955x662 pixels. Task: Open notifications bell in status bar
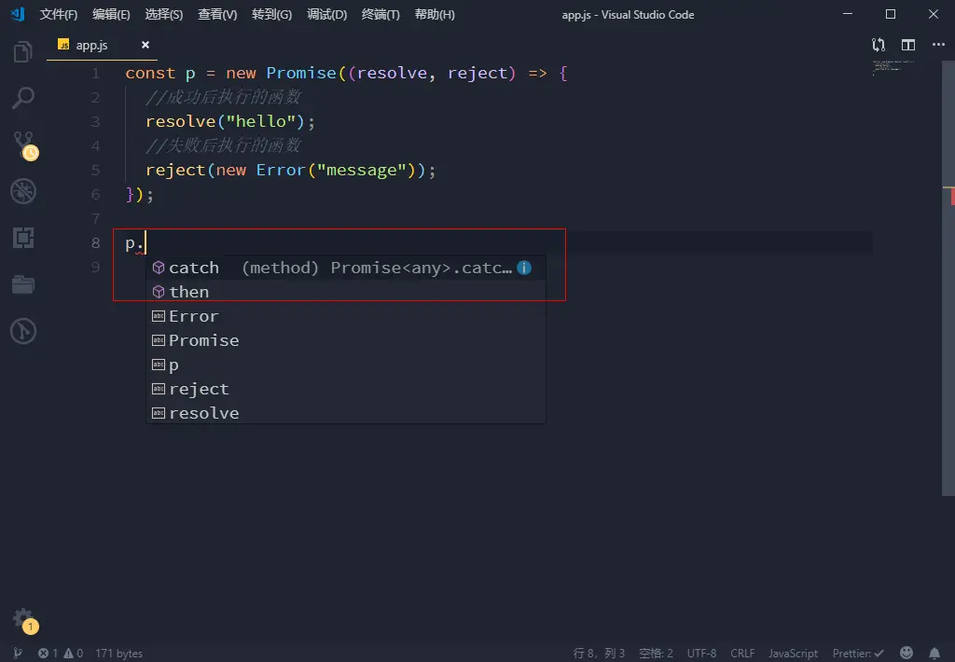[x=934, y=653]
